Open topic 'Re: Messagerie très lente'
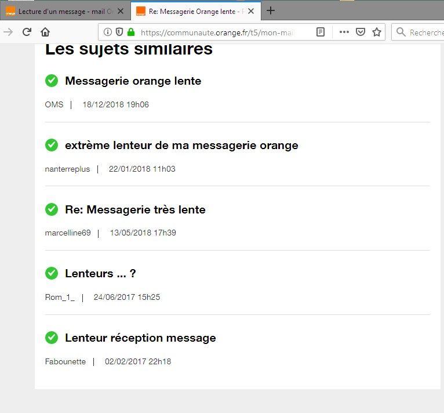The image size is (444, 413). (x=135, y=210)
